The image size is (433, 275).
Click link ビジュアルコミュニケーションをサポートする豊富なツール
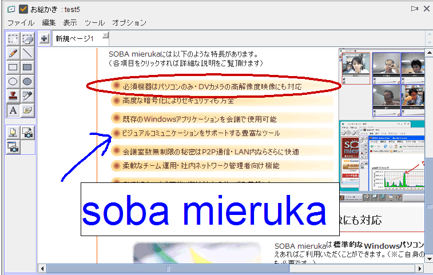click(x=201, y=133)
